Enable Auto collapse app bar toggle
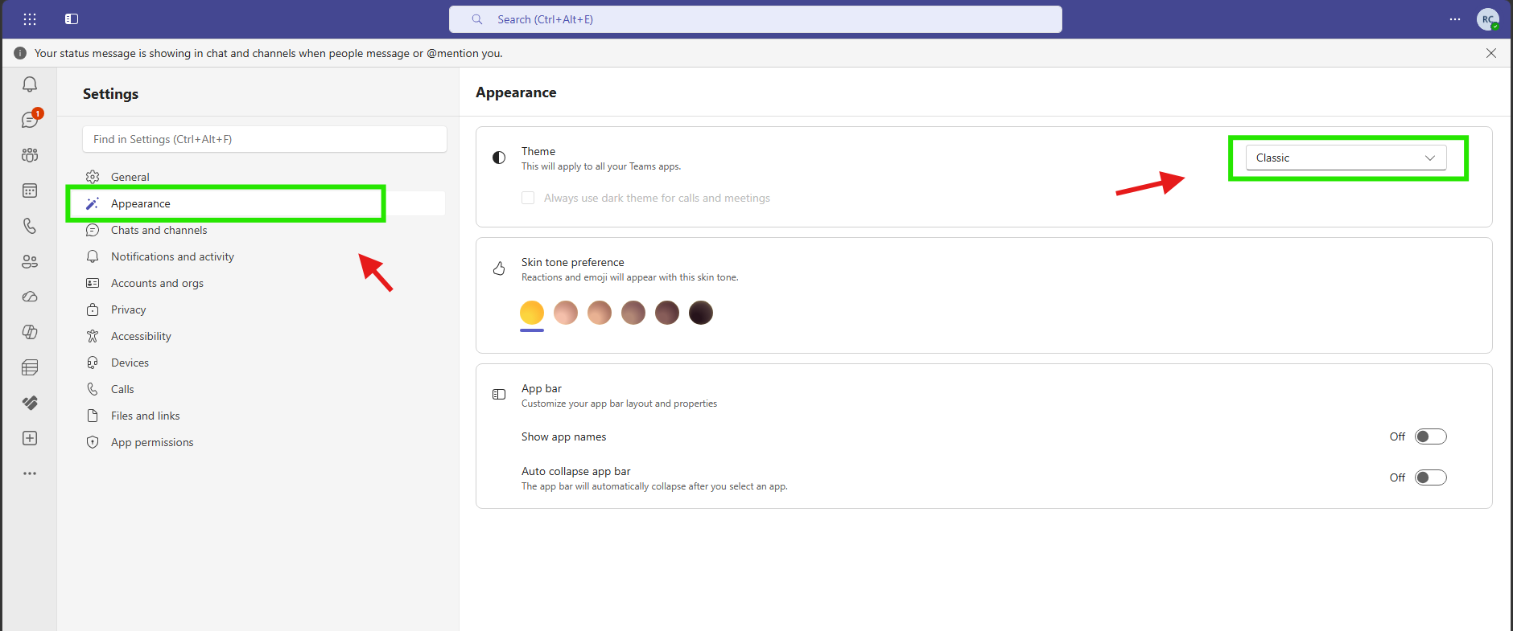The height and width of the screenshot is (631, 1513). coord(1431,477)
